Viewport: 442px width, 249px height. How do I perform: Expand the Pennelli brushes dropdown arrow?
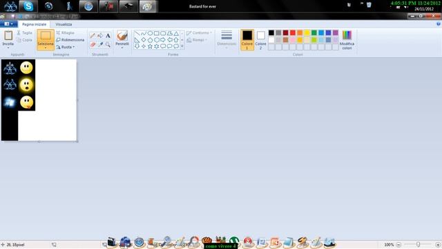pos(122,48)
